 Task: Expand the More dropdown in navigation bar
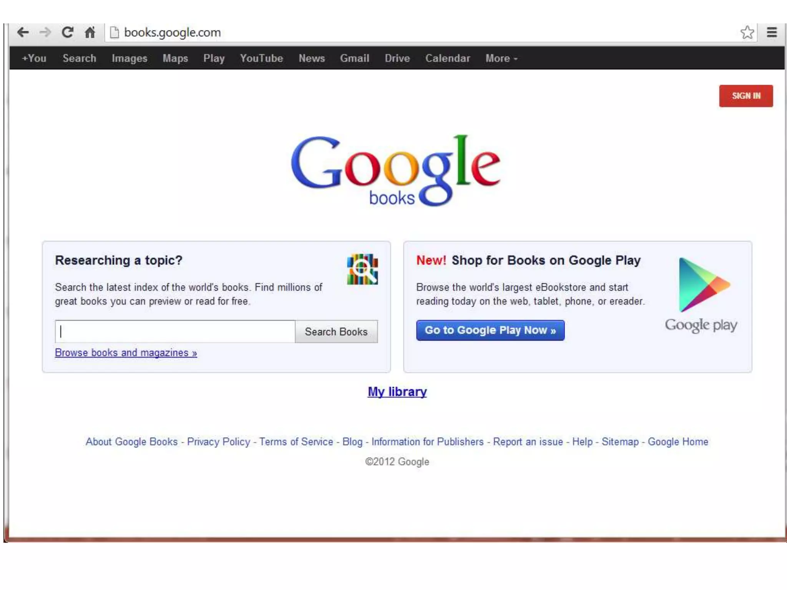[x=501, y=58]
